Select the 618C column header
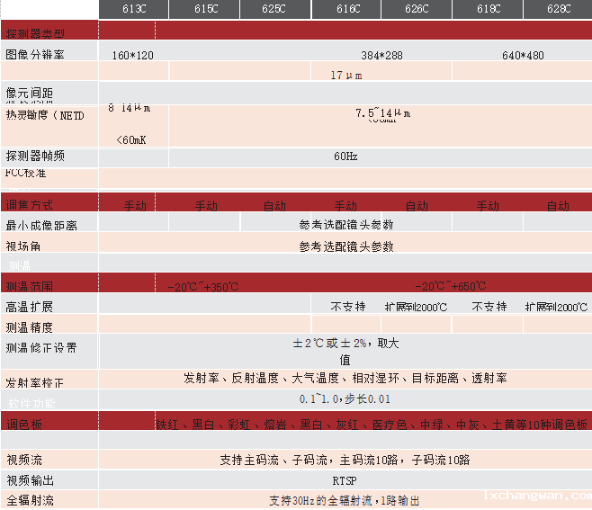Screen dimensions: 592x510 [x=488, y=9]
